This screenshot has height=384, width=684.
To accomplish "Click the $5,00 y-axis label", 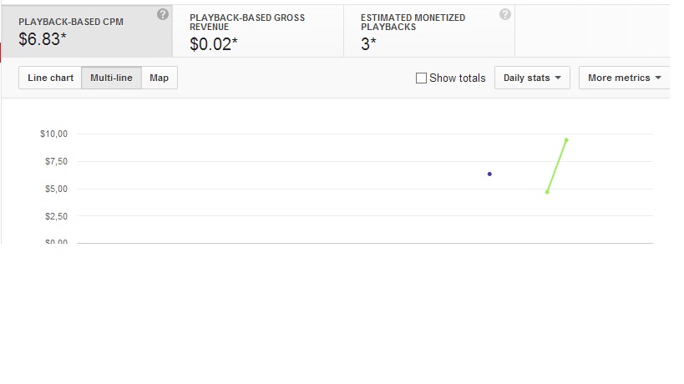I will click(53, 189).
